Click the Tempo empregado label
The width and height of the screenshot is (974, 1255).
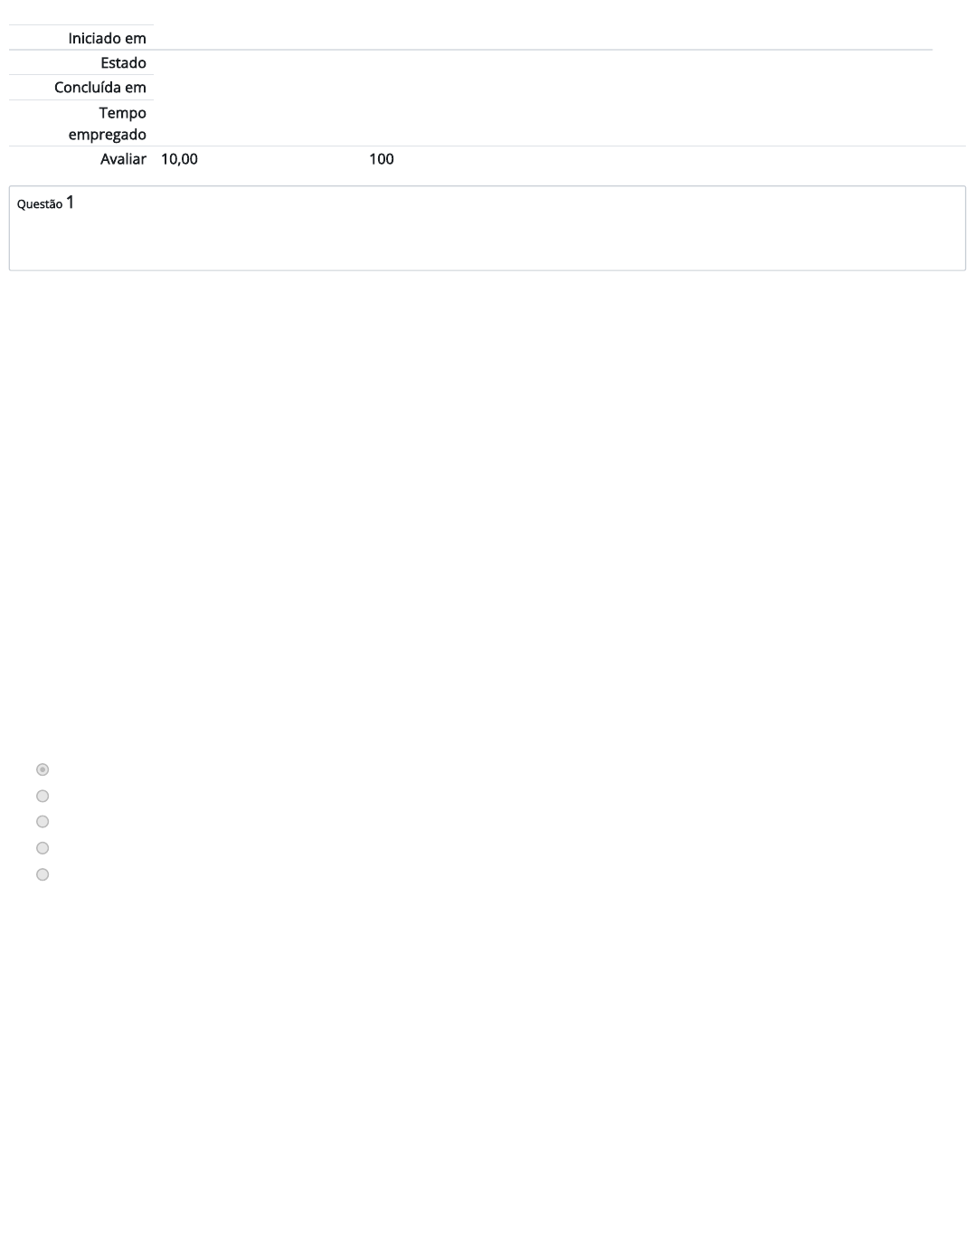[x=107, y=123]
